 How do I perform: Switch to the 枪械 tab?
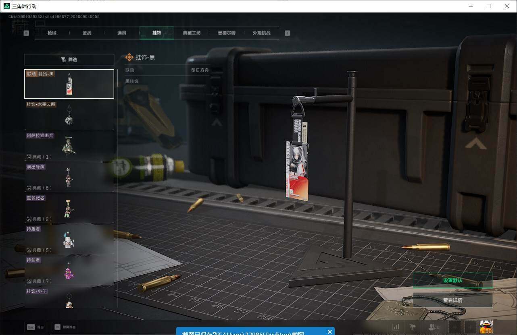pyautogui.click(x=52, y=33)
